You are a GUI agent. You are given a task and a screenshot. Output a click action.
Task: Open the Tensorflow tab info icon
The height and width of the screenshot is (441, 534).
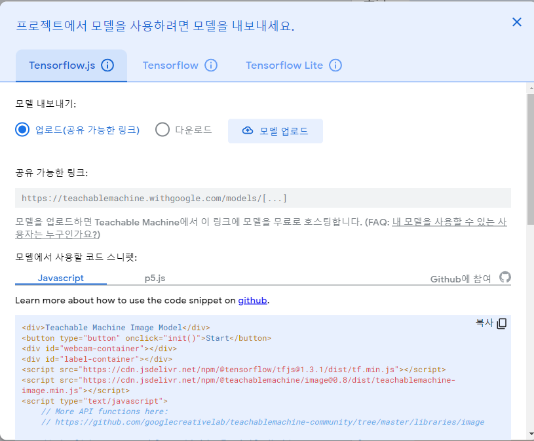[211, 65]
